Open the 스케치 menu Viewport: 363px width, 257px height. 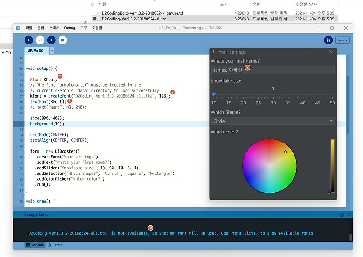coord(54,28)
